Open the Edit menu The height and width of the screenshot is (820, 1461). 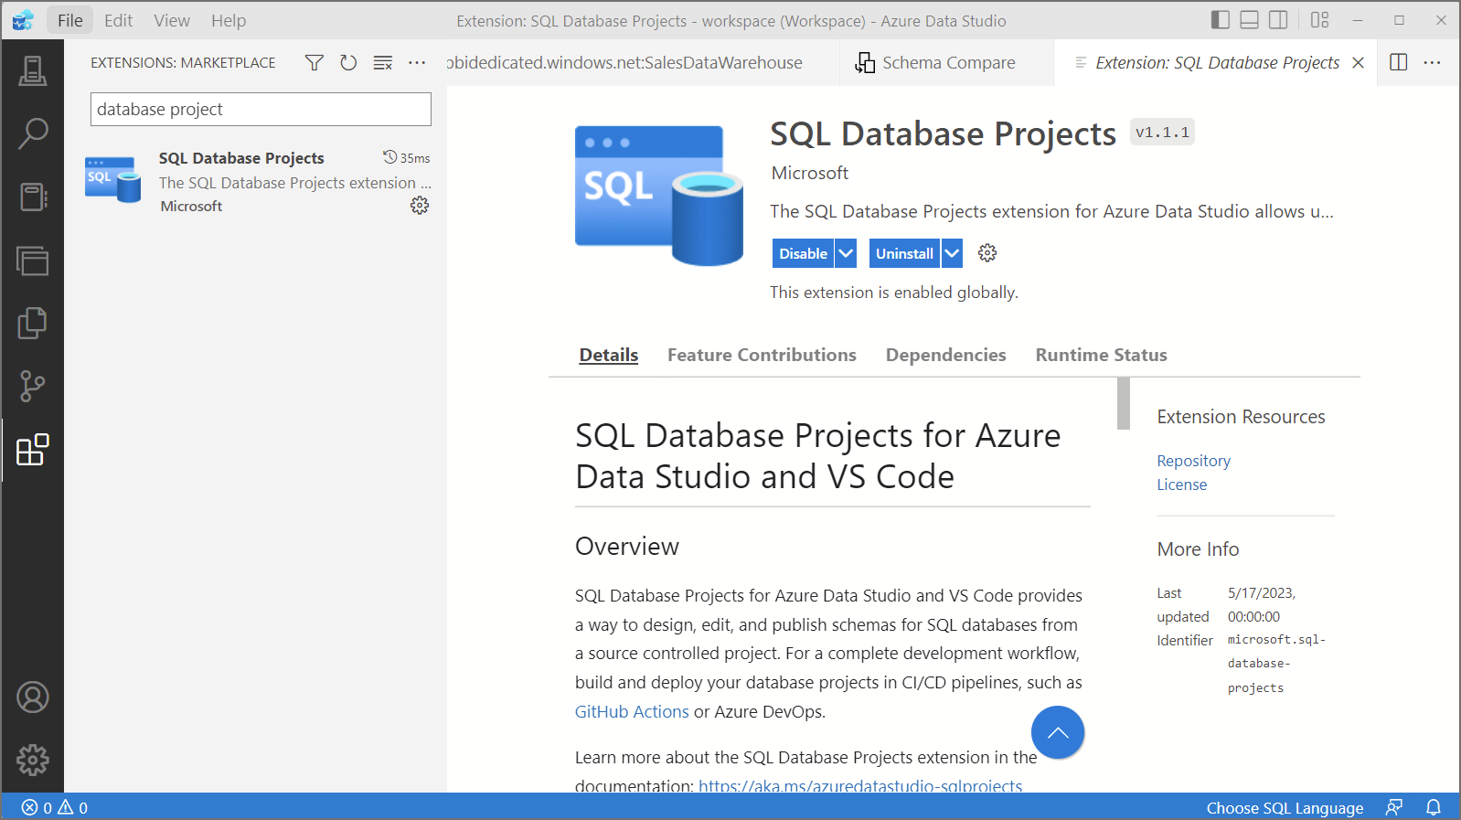tap(119, 20)
